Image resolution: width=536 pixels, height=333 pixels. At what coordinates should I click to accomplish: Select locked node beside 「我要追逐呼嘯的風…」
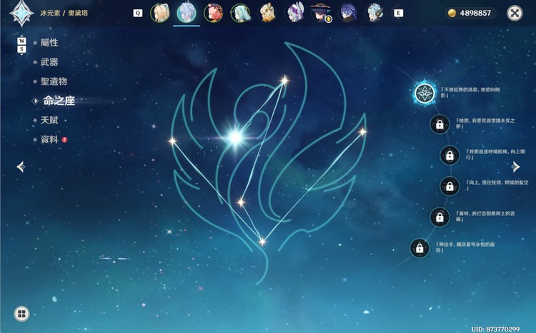click(x=450, y=155)
